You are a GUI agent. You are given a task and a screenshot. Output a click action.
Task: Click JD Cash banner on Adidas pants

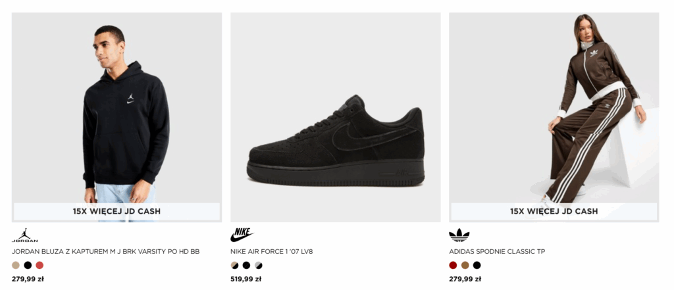coord(554,211)
